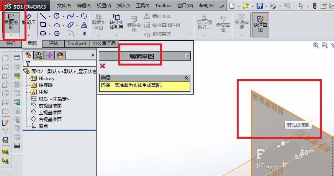Open the 插入(I) menu
This screenshot has height=176, width=334.
pos(123,6)
